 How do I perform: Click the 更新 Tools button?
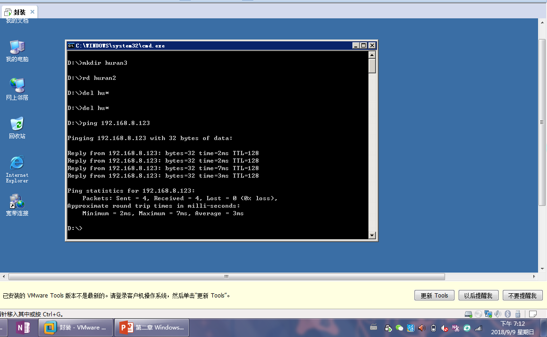434,296
